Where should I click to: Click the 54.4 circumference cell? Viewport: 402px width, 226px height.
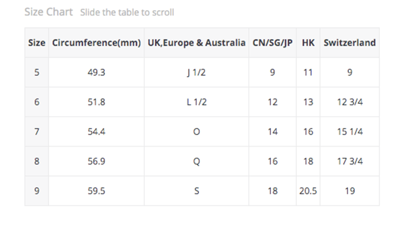pyautogui.click(x=96, y=132)
